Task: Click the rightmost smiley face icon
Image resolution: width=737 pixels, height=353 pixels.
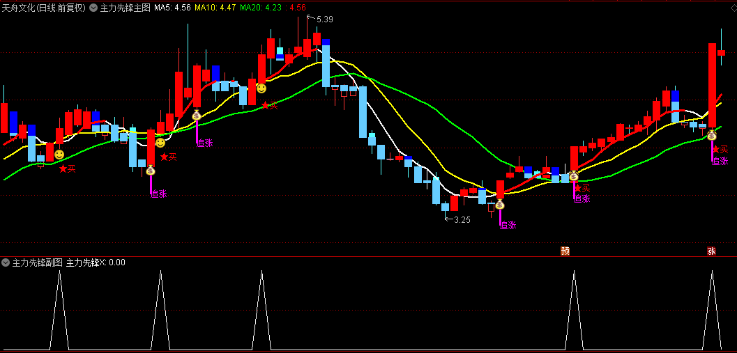Action: click(261, 88)
